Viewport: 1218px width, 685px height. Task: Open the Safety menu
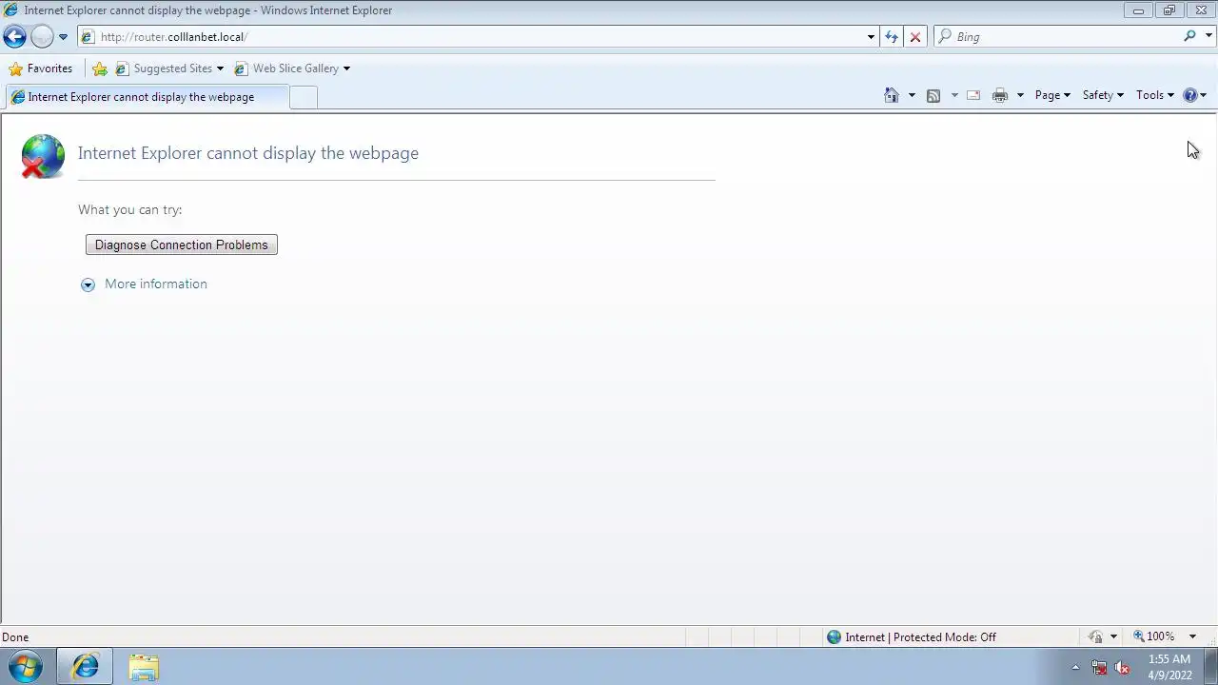(x=1103, y=95)
